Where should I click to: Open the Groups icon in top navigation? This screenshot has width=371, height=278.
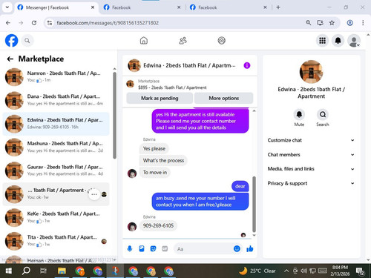pos(221,41)
